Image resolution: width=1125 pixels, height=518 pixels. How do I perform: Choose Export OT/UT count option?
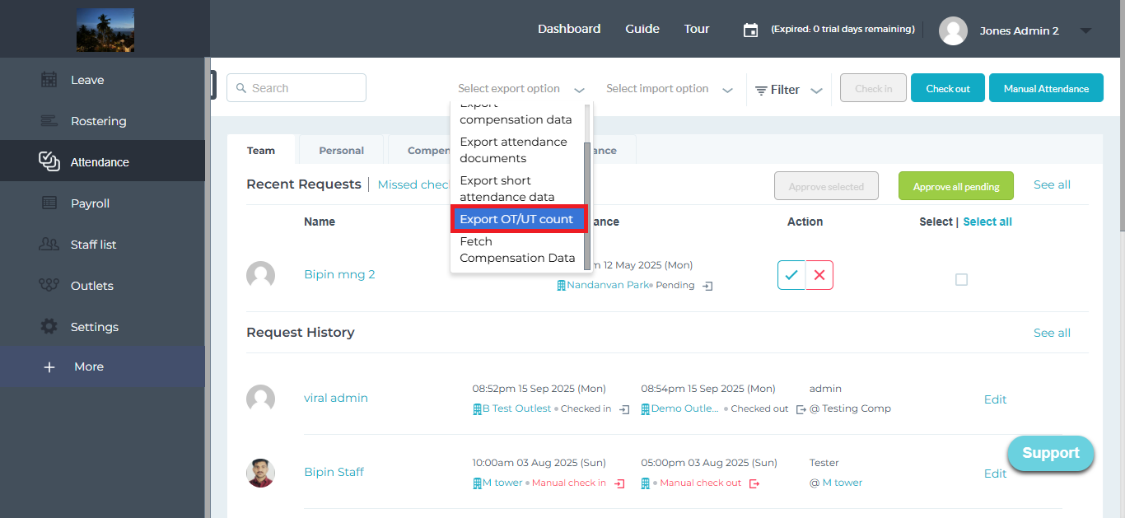[x=516, y=220]
